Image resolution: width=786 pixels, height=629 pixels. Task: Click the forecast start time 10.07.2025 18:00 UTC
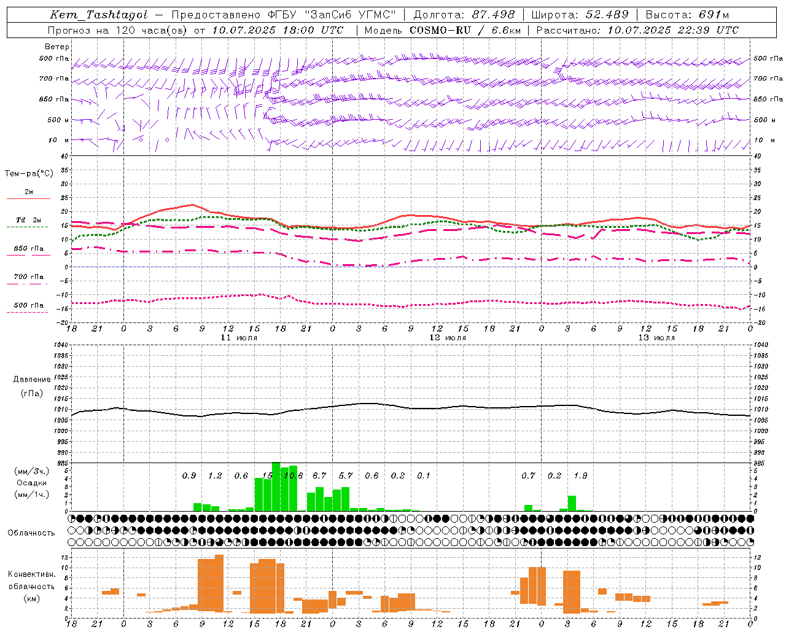click(278, 30)
